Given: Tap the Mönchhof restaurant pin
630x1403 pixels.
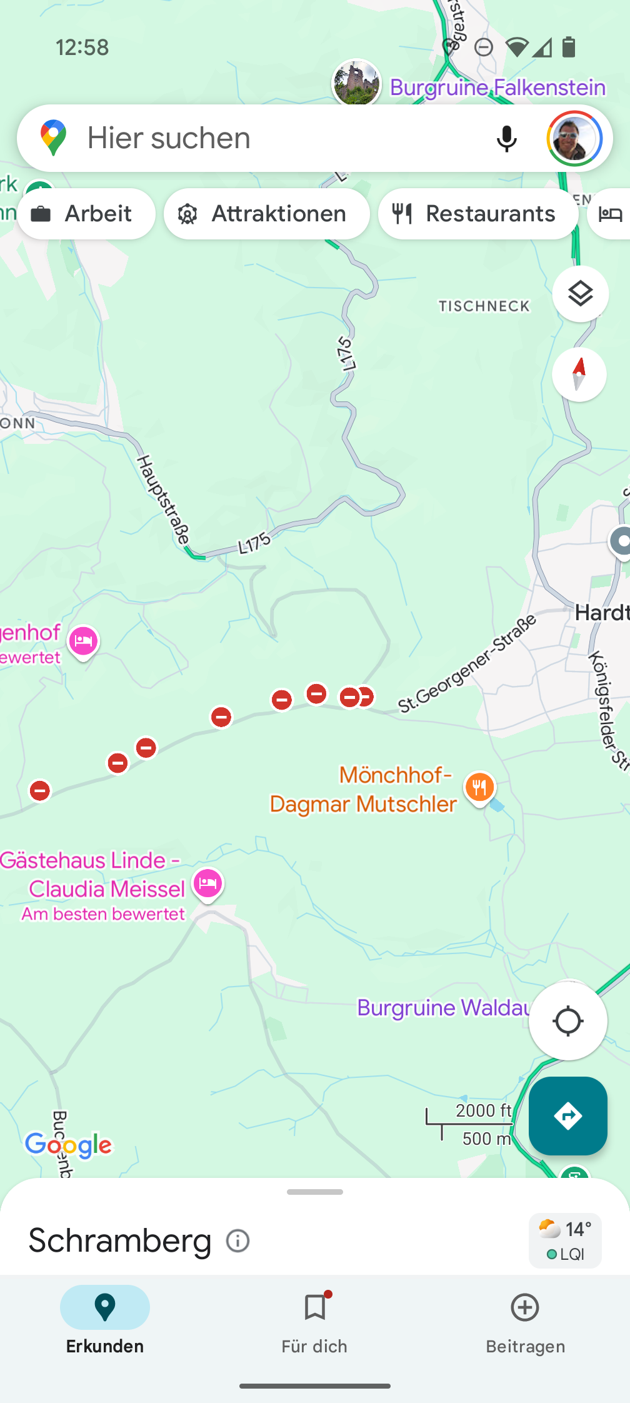Looking at the screenshot, I should [x=480, y=788].
